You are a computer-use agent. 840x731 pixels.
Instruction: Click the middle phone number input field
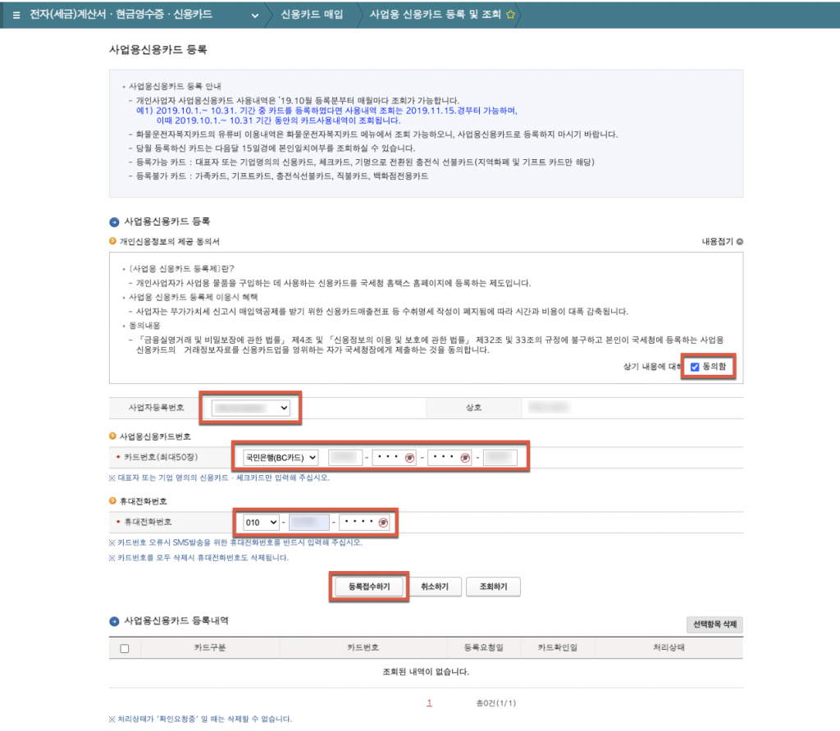(309, 523)
